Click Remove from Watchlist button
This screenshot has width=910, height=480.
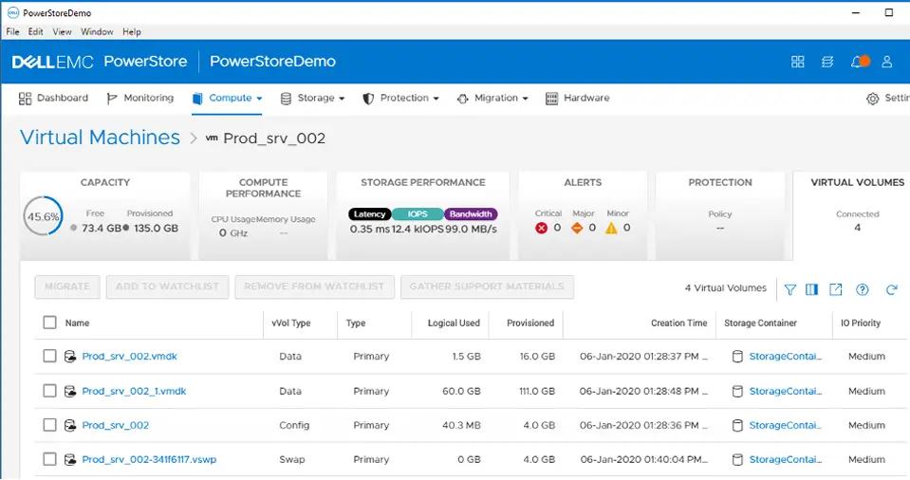tap(314, 286)
